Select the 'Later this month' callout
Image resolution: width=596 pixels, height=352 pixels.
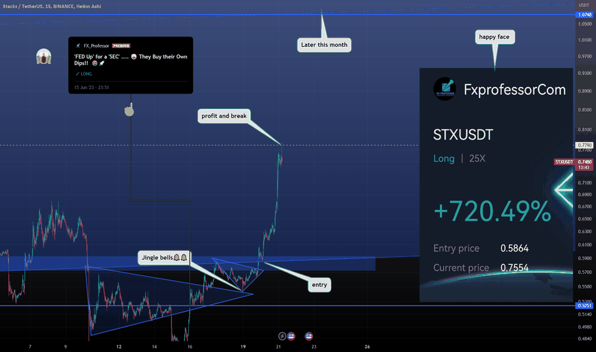pos(324,45)
